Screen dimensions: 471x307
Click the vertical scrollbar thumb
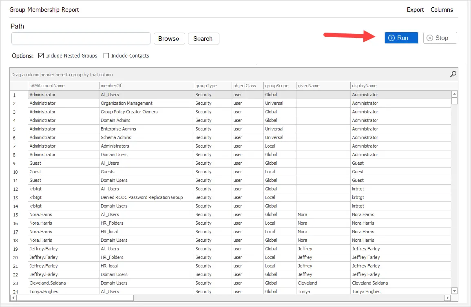(x=454, y=101)
